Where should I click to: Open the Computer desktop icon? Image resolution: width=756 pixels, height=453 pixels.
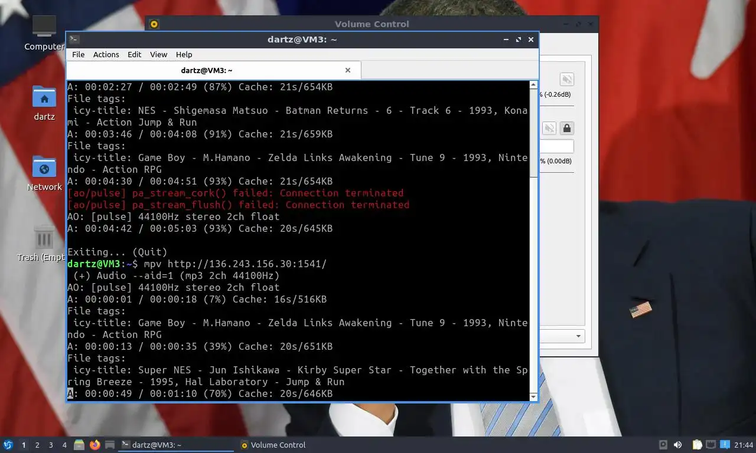pyautogui.click(x=44, y=32)
